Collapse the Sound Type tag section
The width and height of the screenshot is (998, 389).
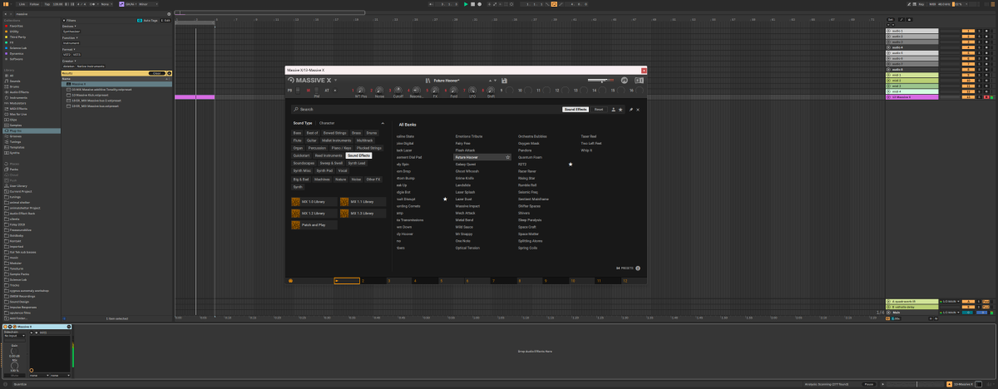pos(383,123)
